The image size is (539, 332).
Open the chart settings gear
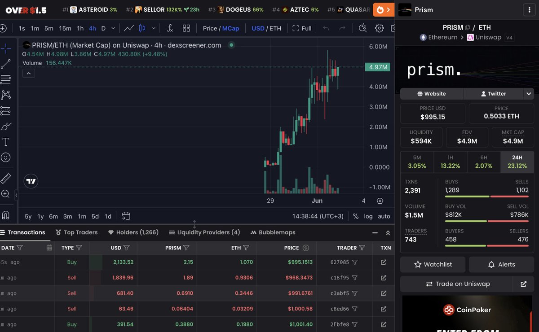click(x=379, y=28)
